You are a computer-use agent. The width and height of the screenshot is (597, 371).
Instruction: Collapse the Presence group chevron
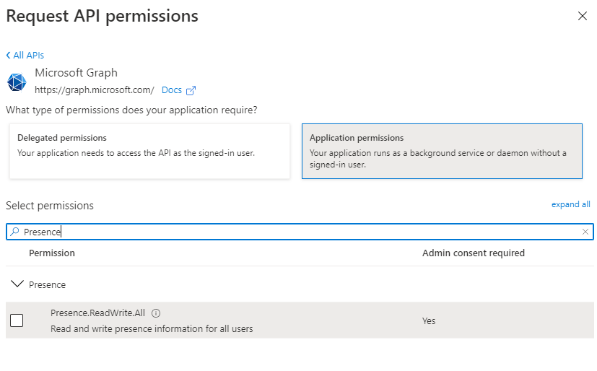[x=17, y=284]
